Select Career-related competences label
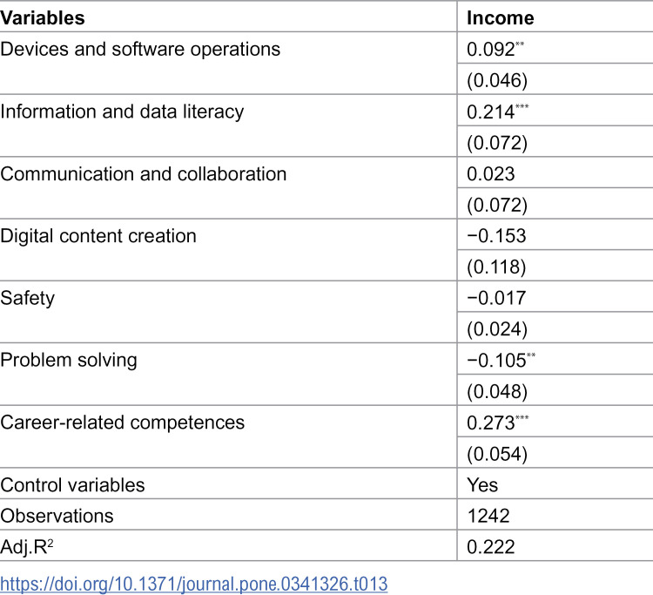This screenshot has width=653, height=595. click(123, 423)
